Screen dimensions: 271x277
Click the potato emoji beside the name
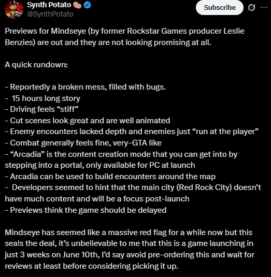[77, 5]
